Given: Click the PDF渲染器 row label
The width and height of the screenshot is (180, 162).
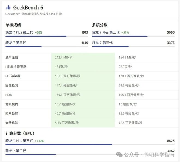Looking at the screenshot, I should pos(13,76).
